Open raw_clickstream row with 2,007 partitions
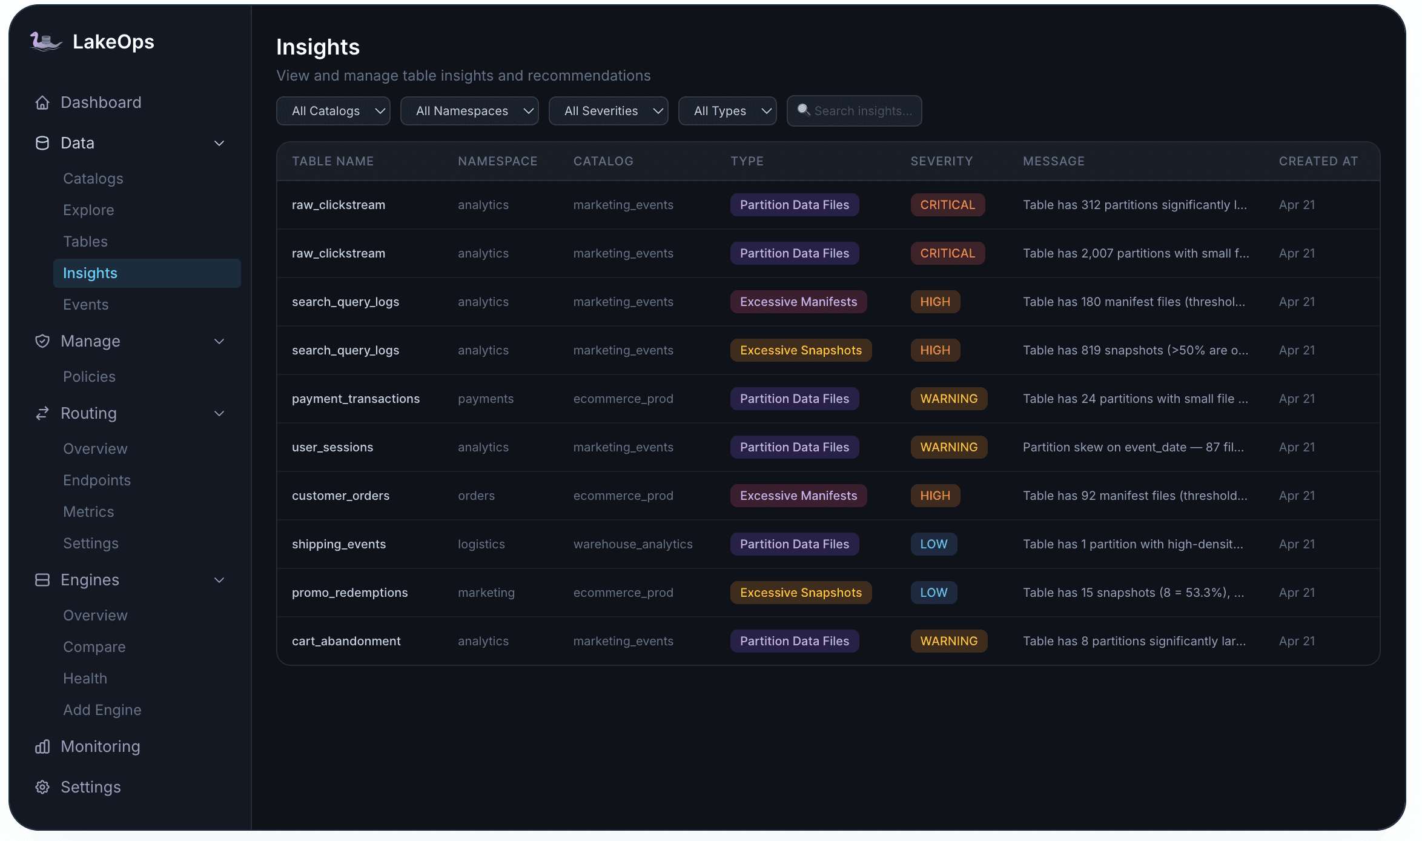 pos(828,253)
